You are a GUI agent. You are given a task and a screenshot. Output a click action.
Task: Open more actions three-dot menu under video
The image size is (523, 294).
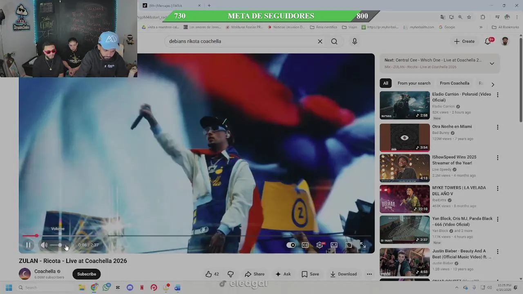click(x=369, y=274)
